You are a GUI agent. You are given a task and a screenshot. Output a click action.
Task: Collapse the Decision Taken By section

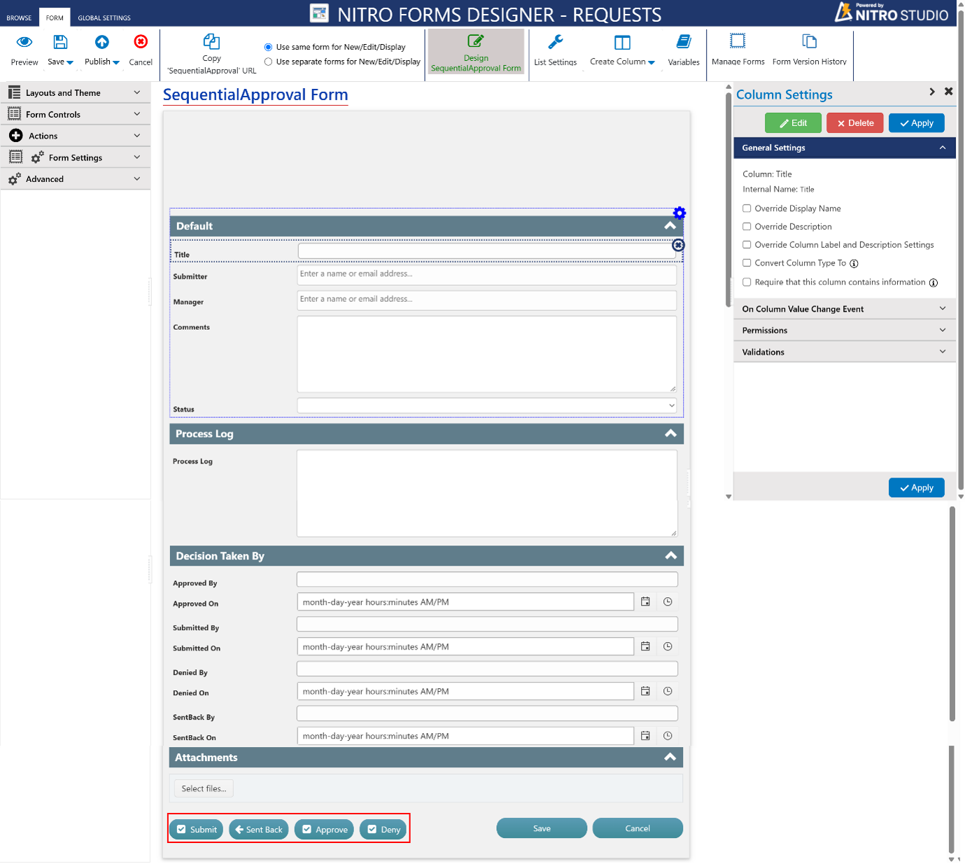coord(670,555)
